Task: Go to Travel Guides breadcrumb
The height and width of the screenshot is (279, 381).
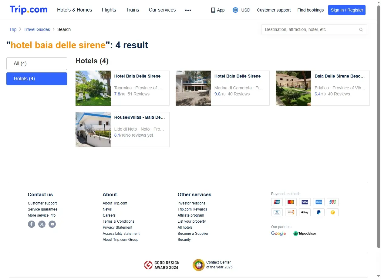Action: (37, 29)
